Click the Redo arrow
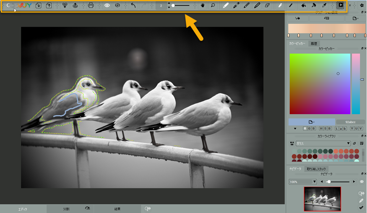The width and height of the screenshot is (367, 213). [144, 5]
